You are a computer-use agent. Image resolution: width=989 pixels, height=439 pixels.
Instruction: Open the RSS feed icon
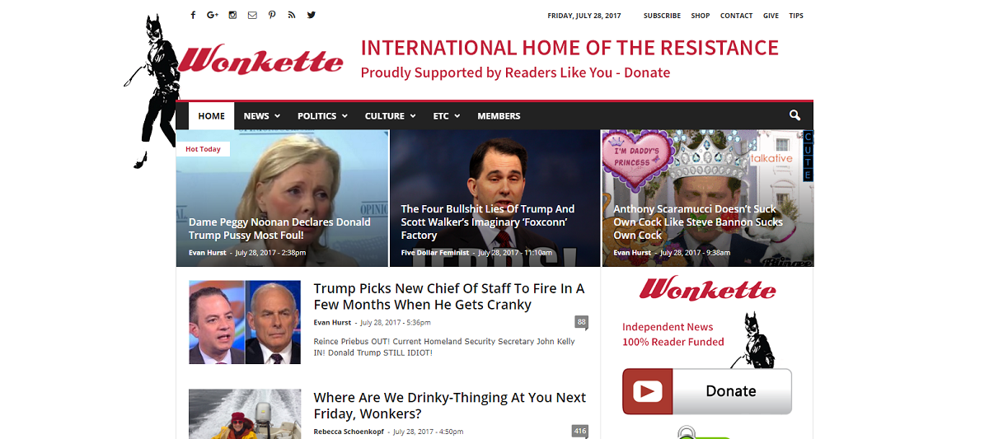292,15
